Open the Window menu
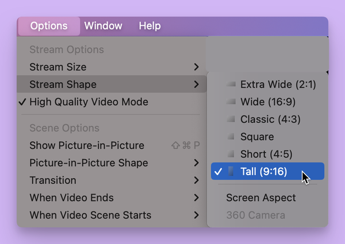The width and height of the screenshot is (345, 244). tap(103, 26)
